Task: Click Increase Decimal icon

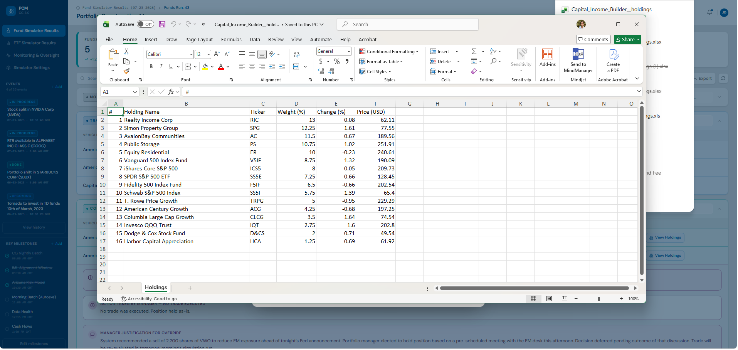Action: coord(321,71)
